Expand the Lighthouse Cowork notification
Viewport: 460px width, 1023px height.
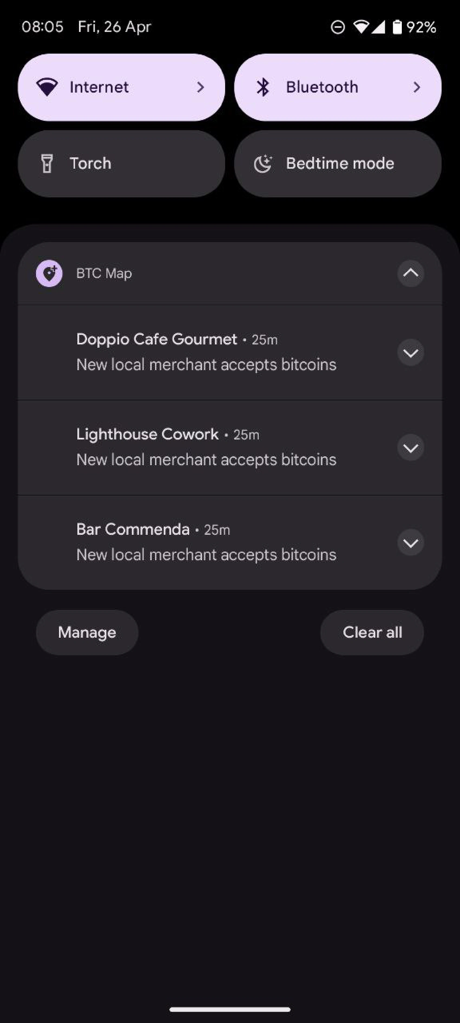coord(411,448)
